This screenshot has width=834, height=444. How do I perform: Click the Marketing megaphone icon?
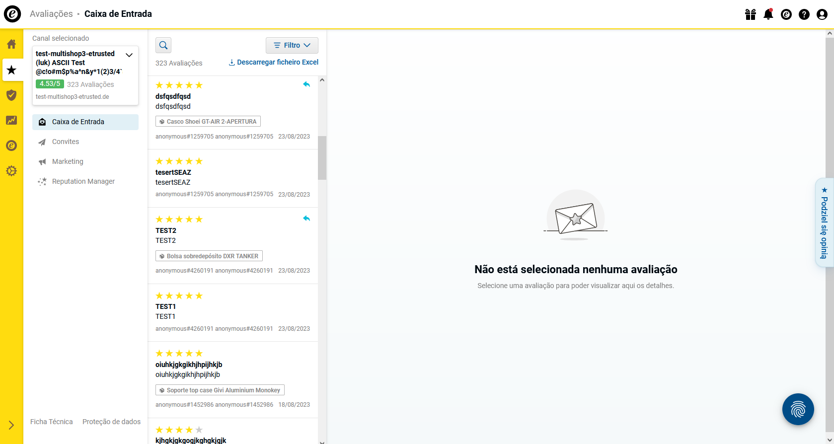pyautogui.click(x=42, y=162)
